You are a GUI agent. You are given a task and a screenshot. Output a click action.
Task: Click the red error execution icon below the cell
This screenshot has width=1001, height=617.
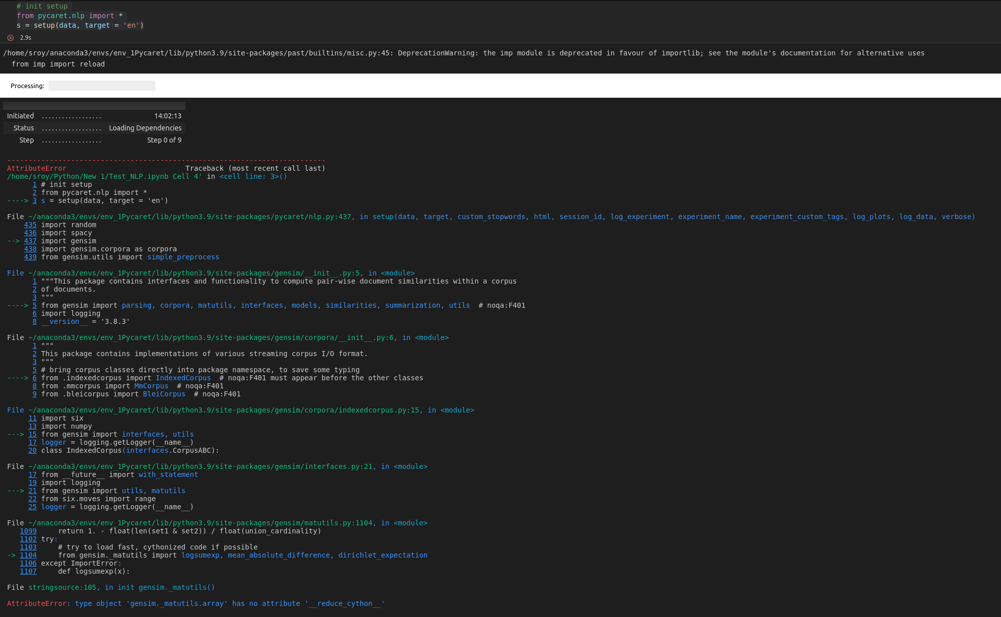tap(10, 37)
